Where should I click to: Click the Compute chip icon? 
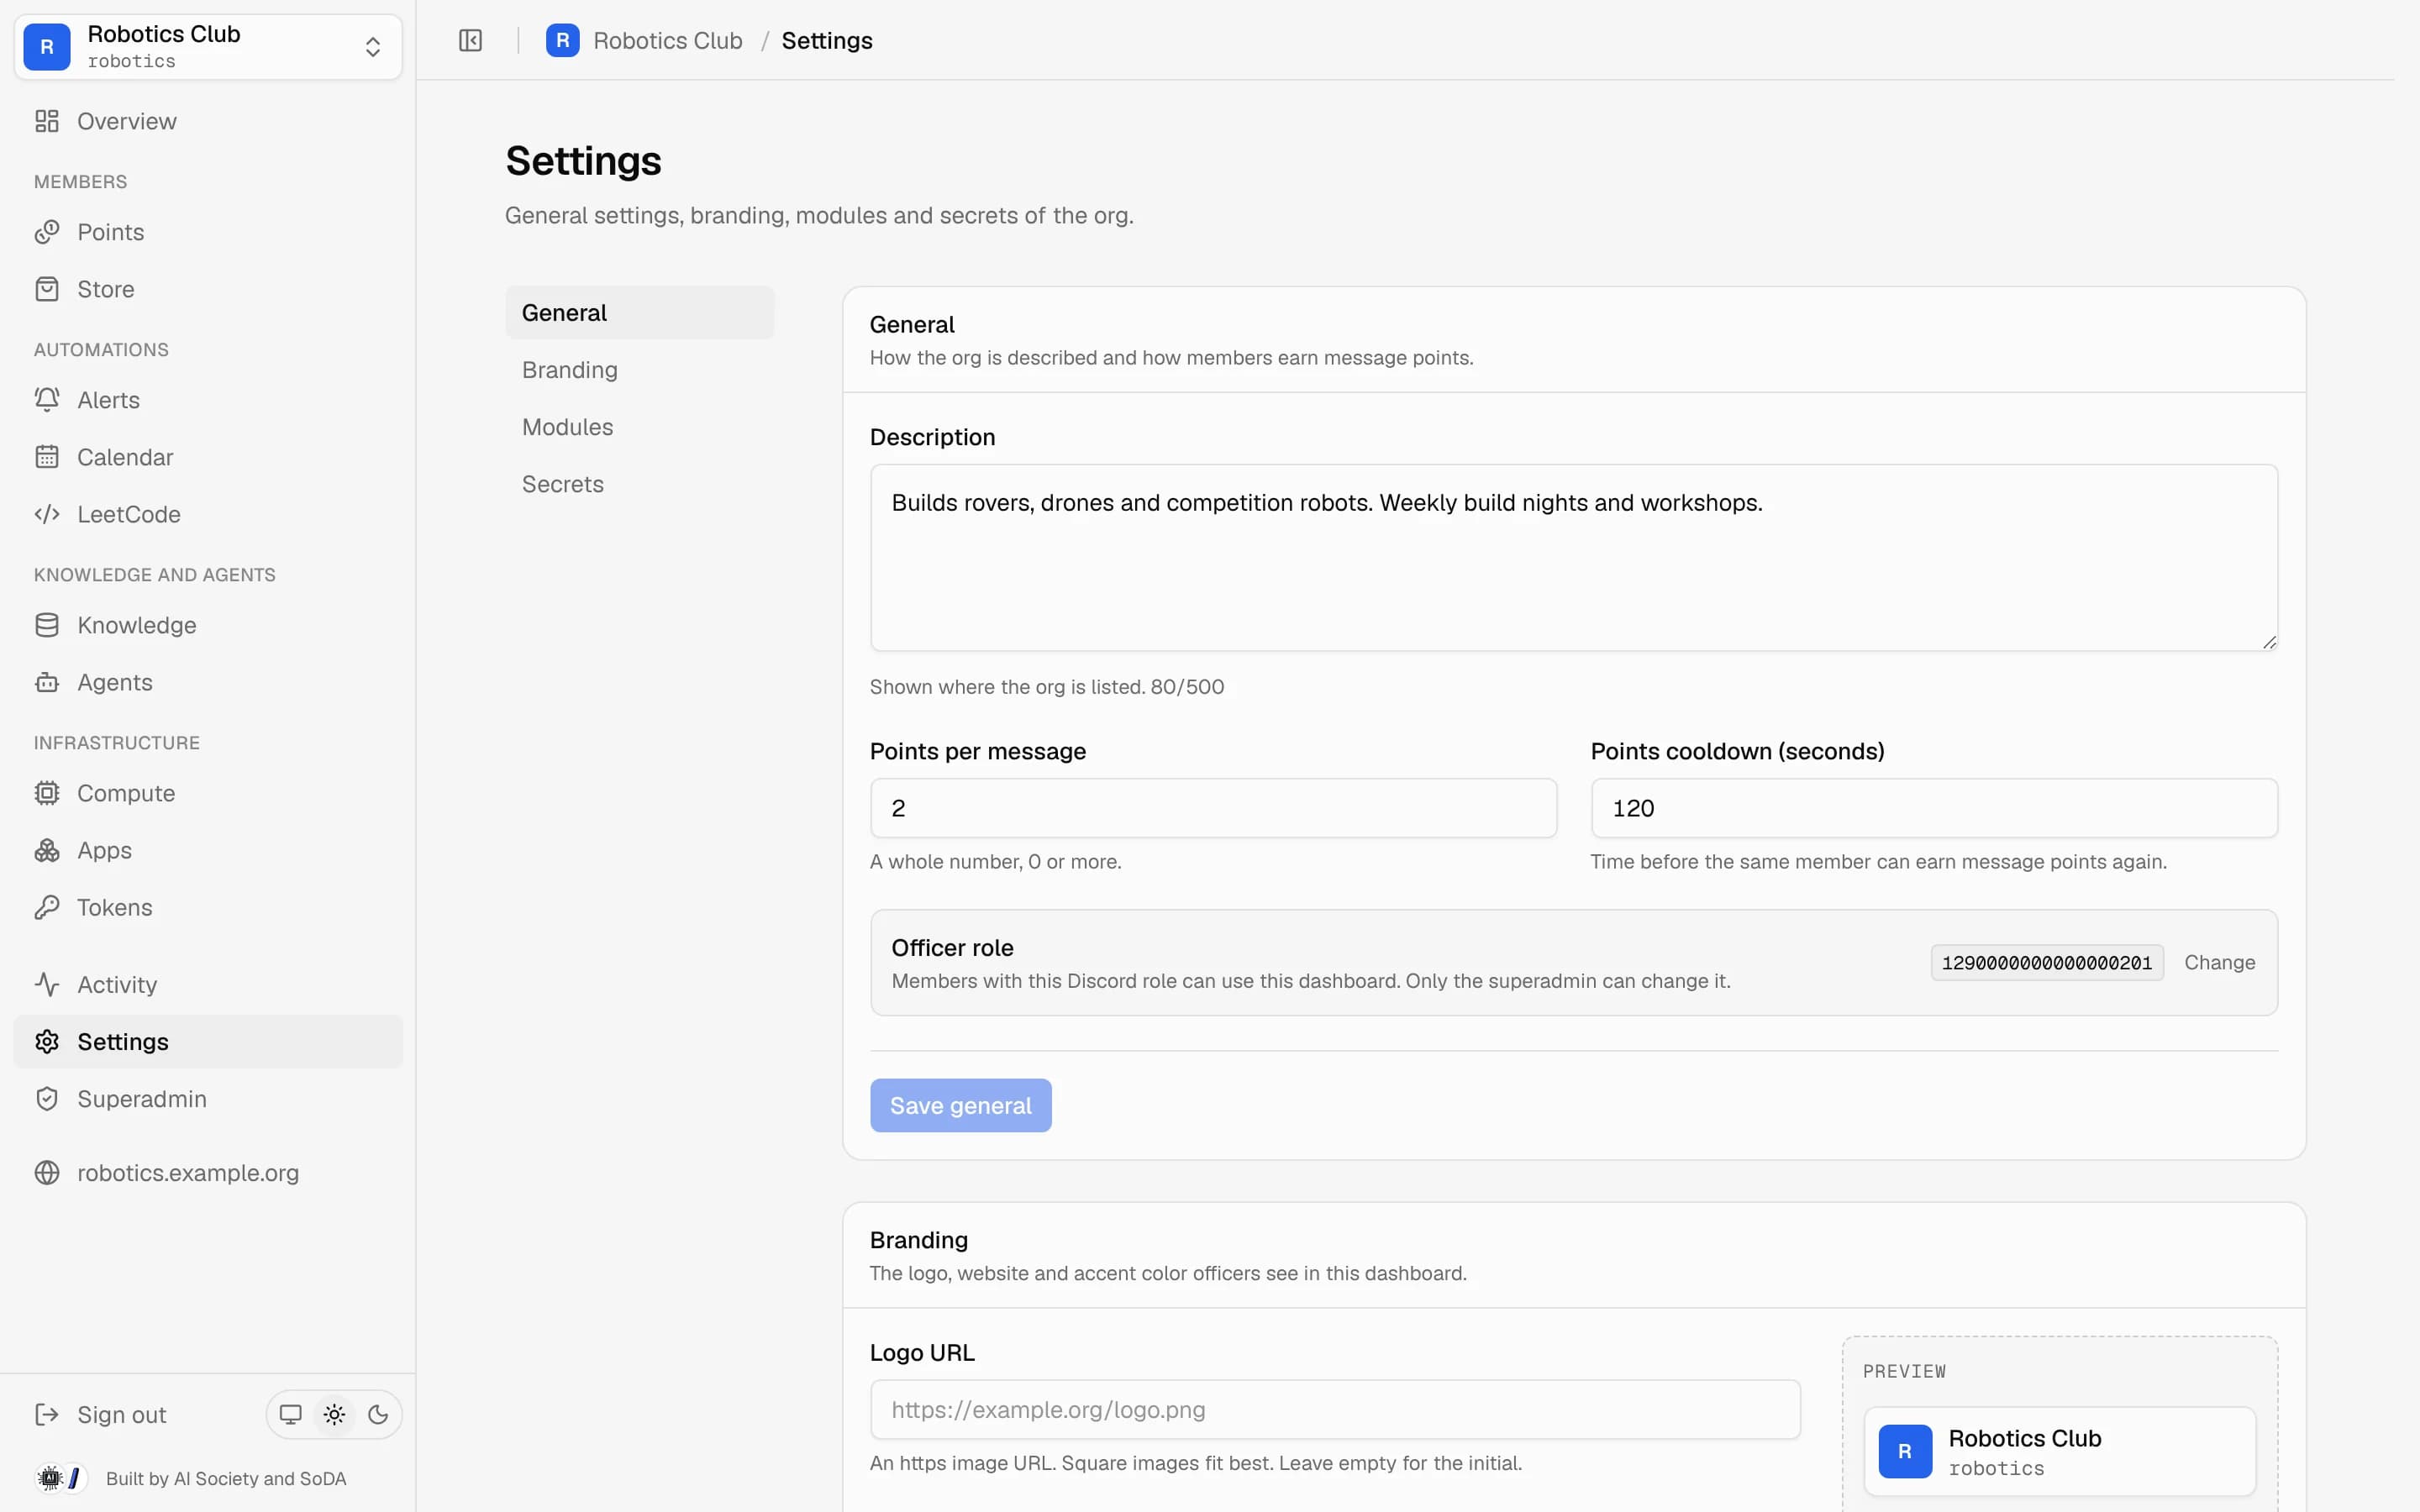pos(47,793)
